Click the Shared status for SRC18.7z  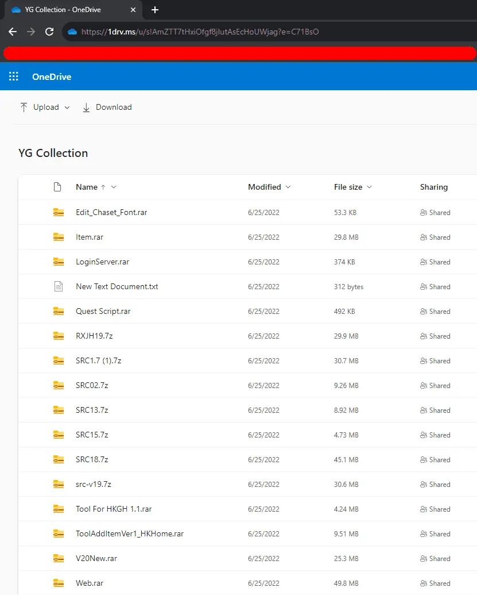435,459
